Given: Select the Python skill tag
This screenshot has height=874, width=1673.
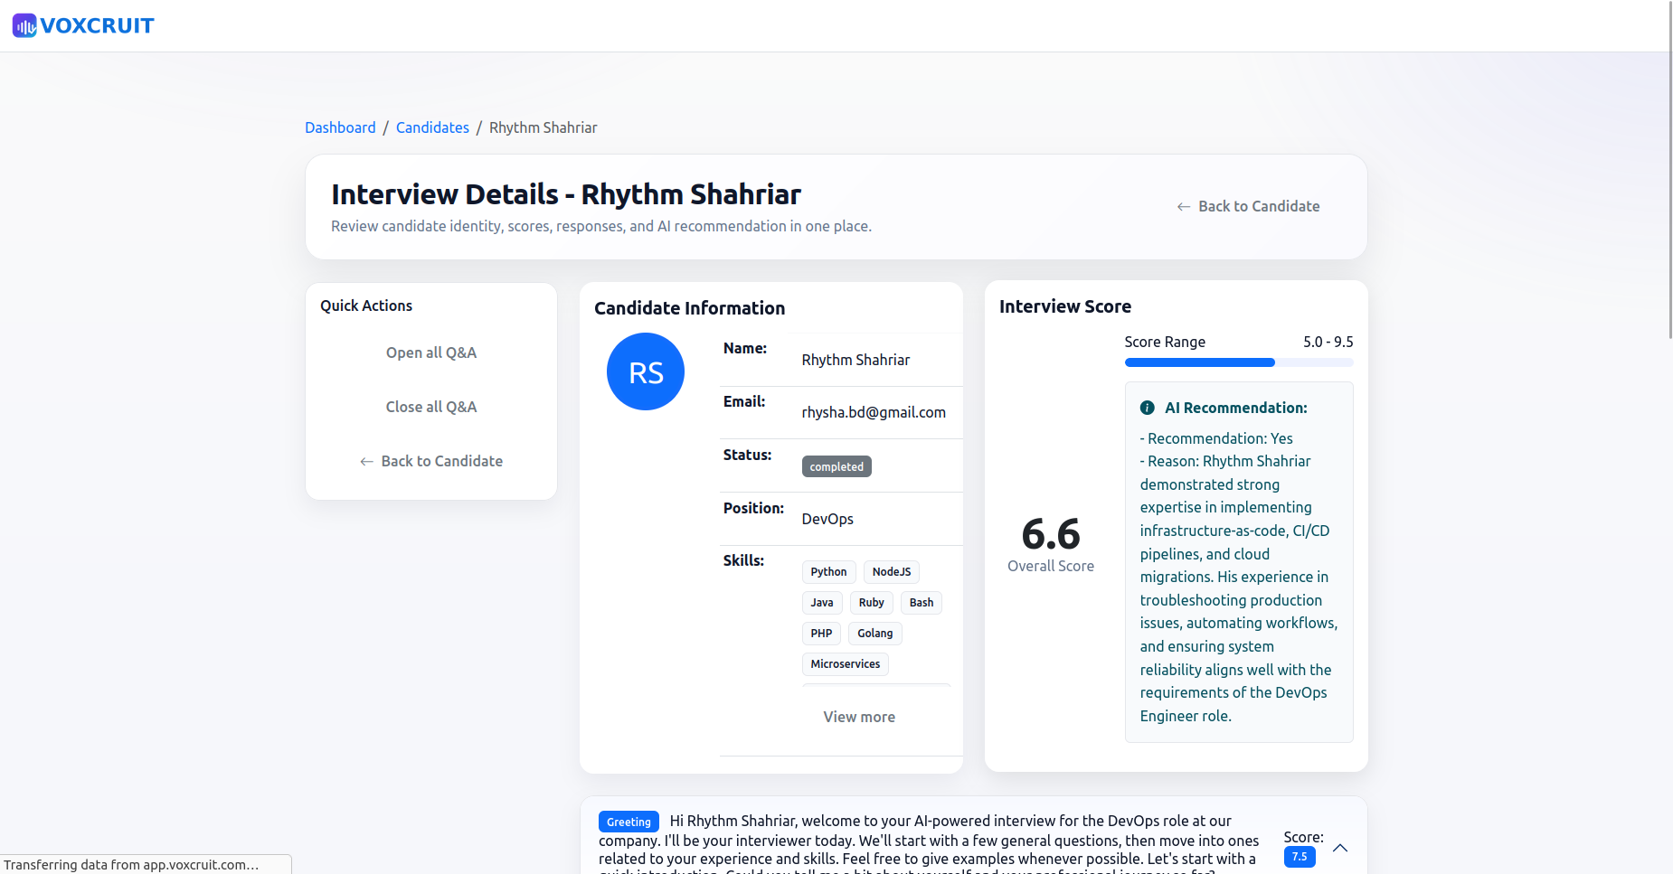Looking at the screenshot, I should (x=828, y=572).
